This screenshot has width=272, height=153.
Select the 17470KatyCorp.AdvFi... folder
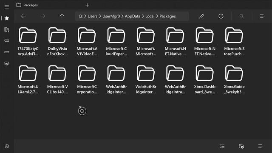coord(28,42)
